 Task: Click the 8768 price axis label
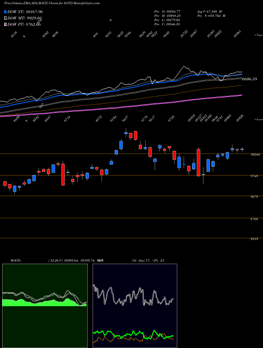[x=254, y=219]
